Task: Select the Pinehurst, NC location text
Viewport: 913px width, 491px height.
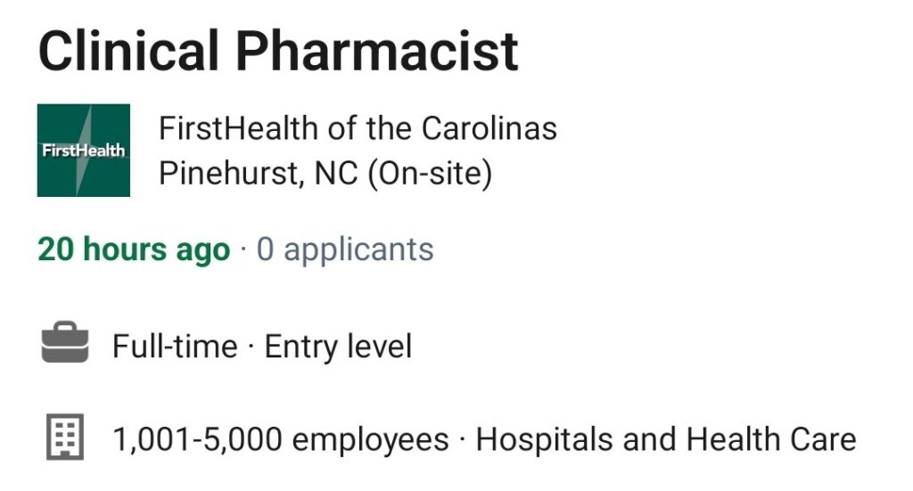Action: [x=259, y=174]
